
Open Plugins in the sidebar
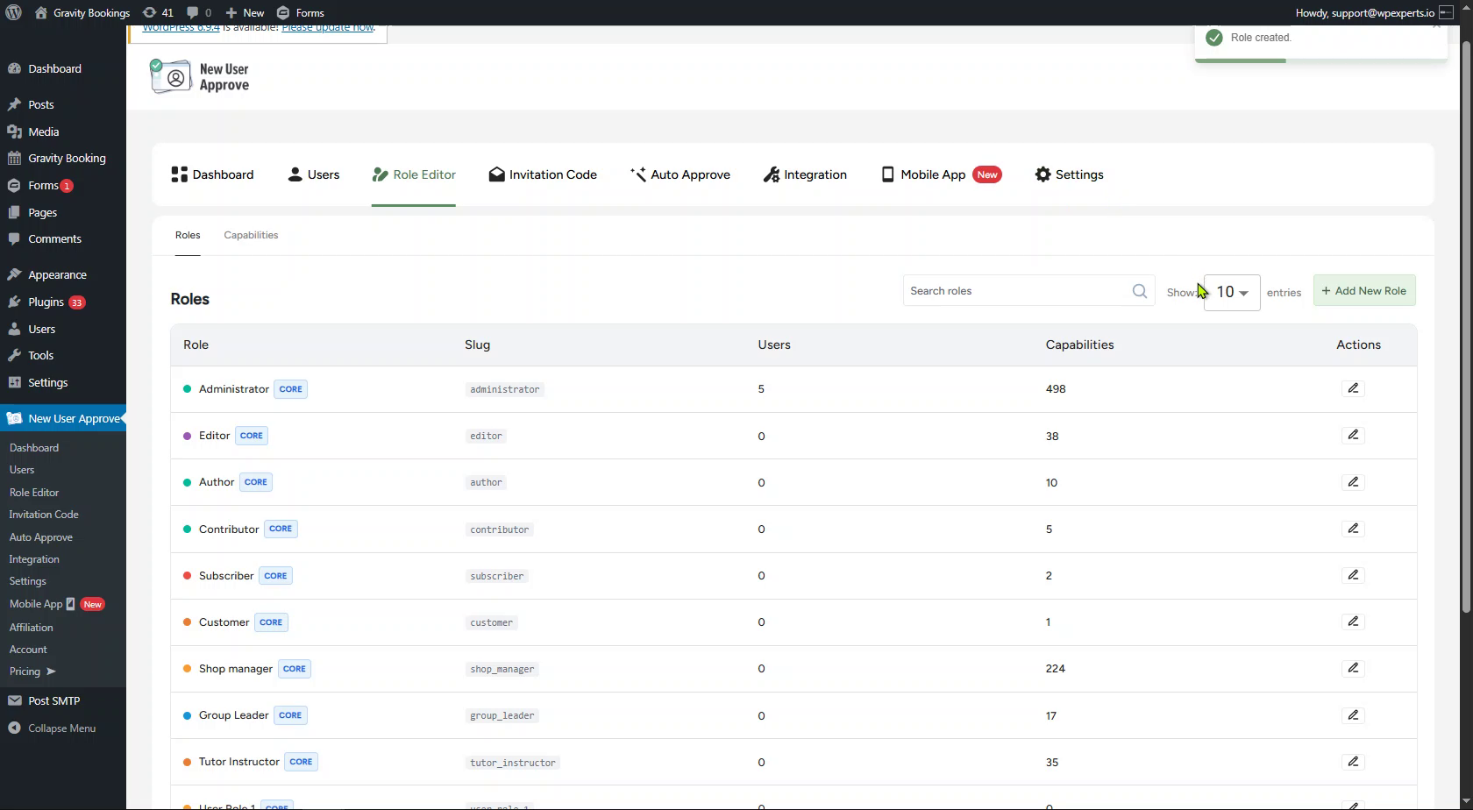pos(46,302)
